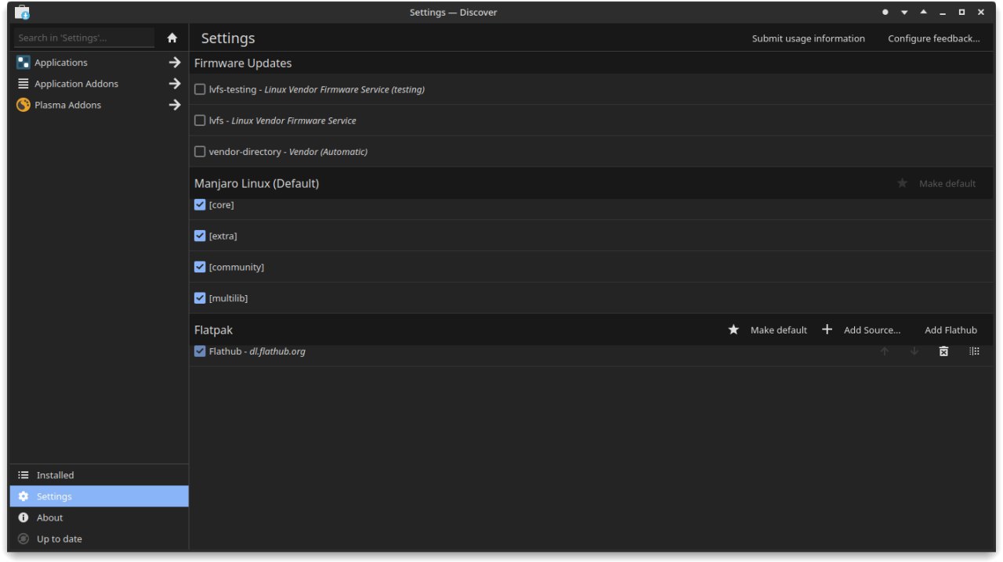Open the About page
The image size is (1003, 562).
click(100, 517)
